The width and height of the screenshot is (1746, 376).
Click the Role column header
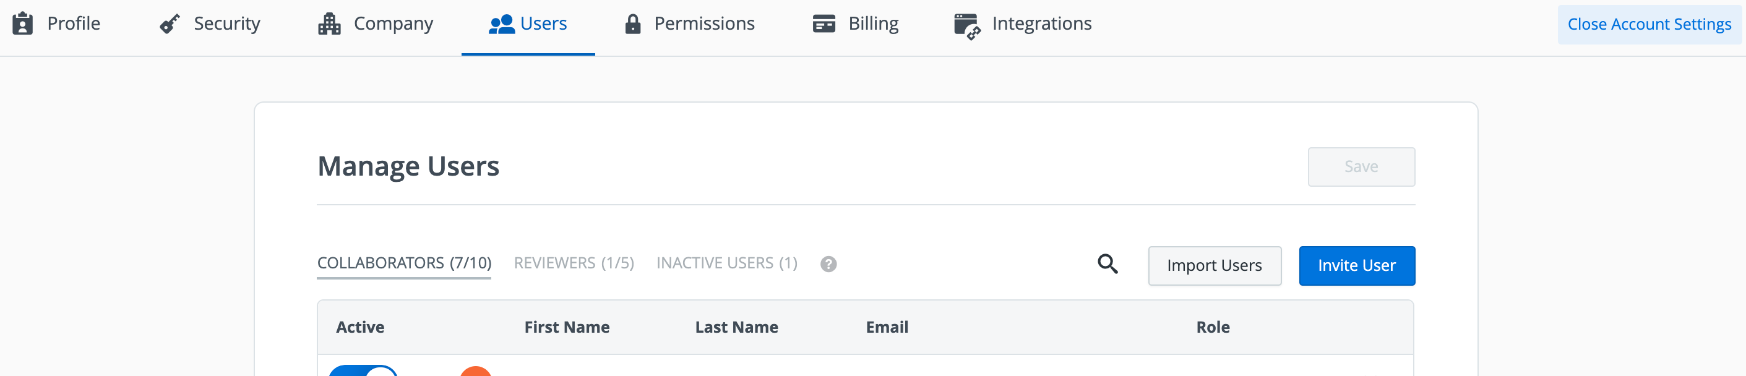pos(1212,327)
